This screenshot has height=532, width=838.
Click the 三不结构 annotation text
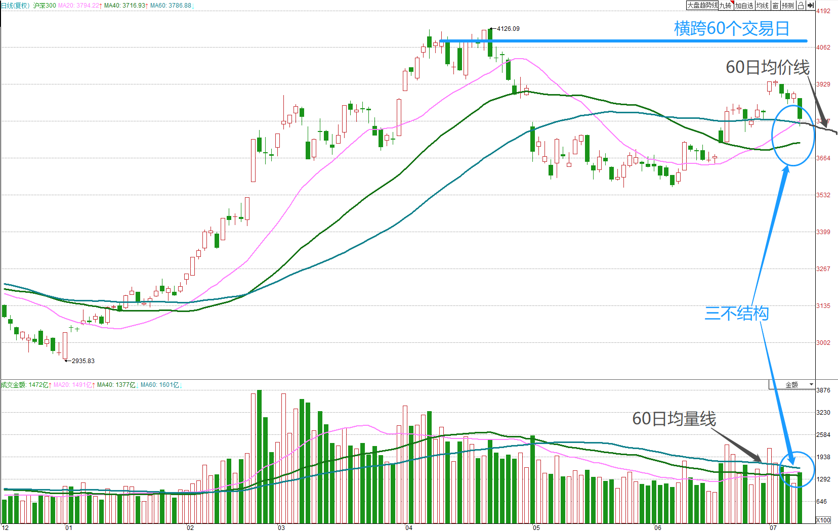(x=737, y=314)
